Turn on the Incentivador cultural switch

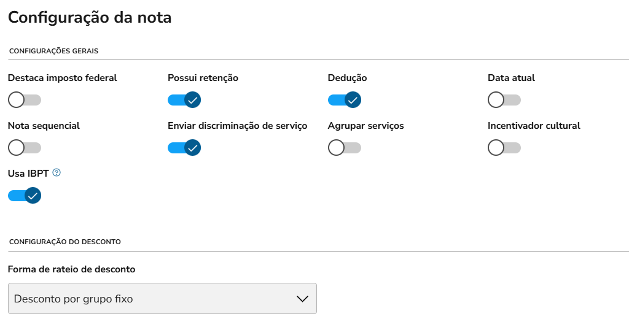coord(504,147)
